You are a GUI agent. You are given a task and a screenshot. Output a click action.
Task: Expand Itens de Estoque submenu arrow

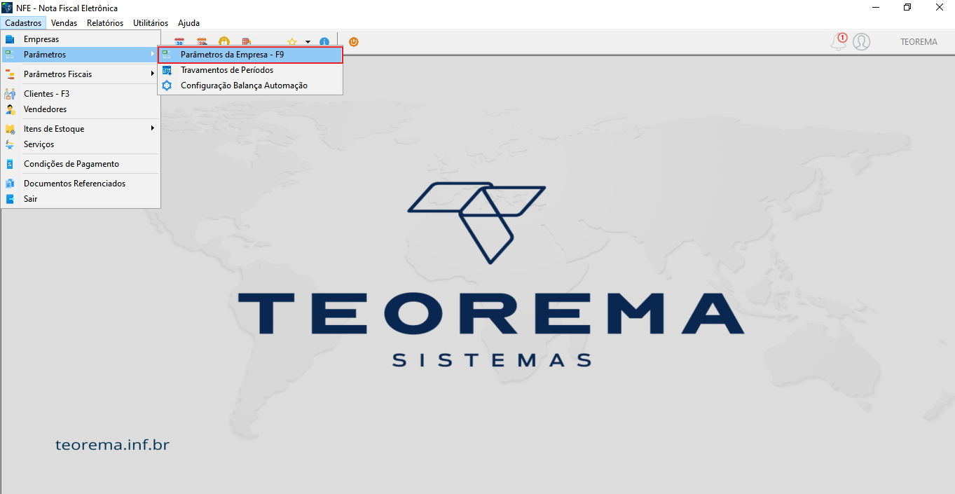click(x=152, y=129)
